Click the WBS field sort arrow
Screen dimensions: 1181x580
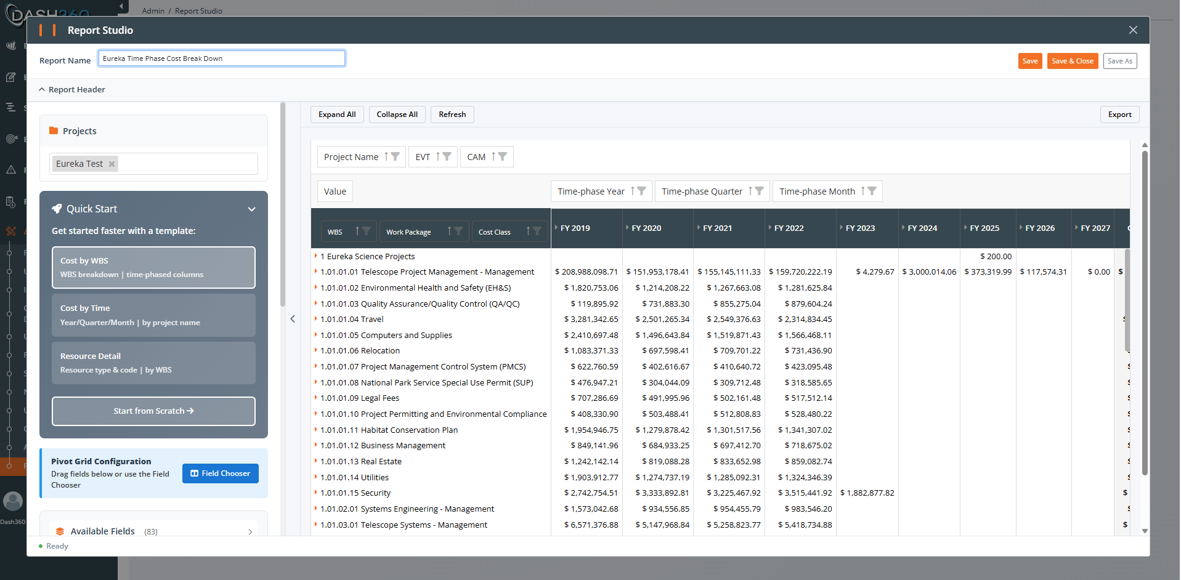[x=357, y=231]
